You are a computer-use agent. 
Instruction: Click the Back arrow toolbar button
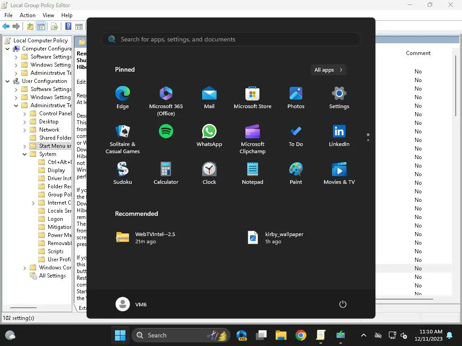click(x=6, y=26)
